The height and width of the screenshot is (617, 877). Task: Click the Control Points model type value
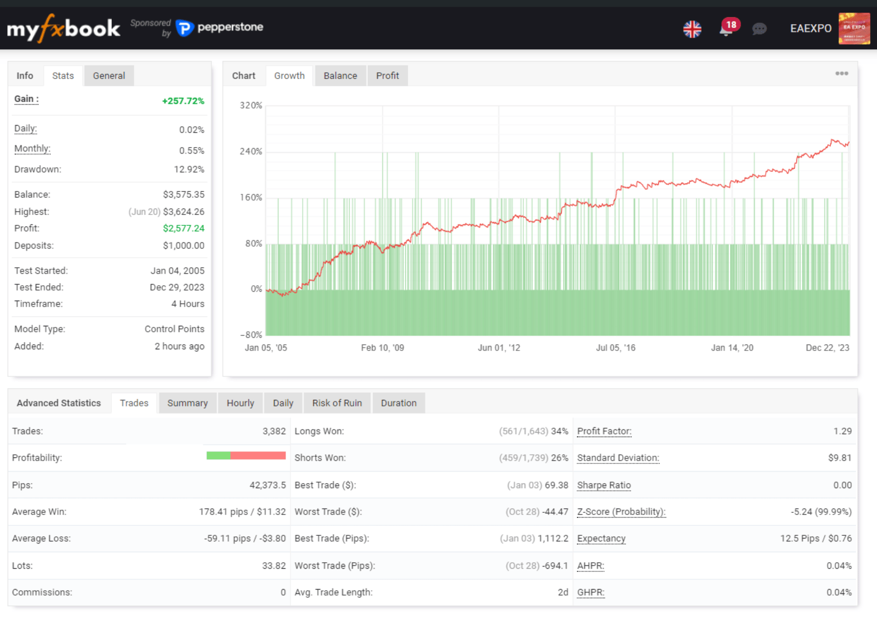[x=174, y=329]
